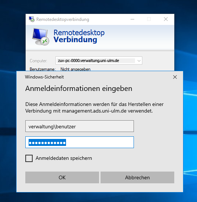Click the 'Nicht angegeben' username text
This screenshot has width=197, height=202.
pos(76,69)
